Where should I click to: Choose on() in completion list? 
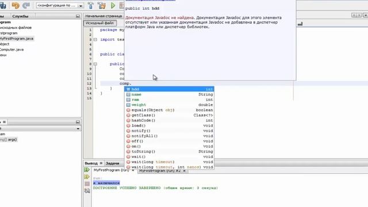pyautogui.click(x=169, y=146)
